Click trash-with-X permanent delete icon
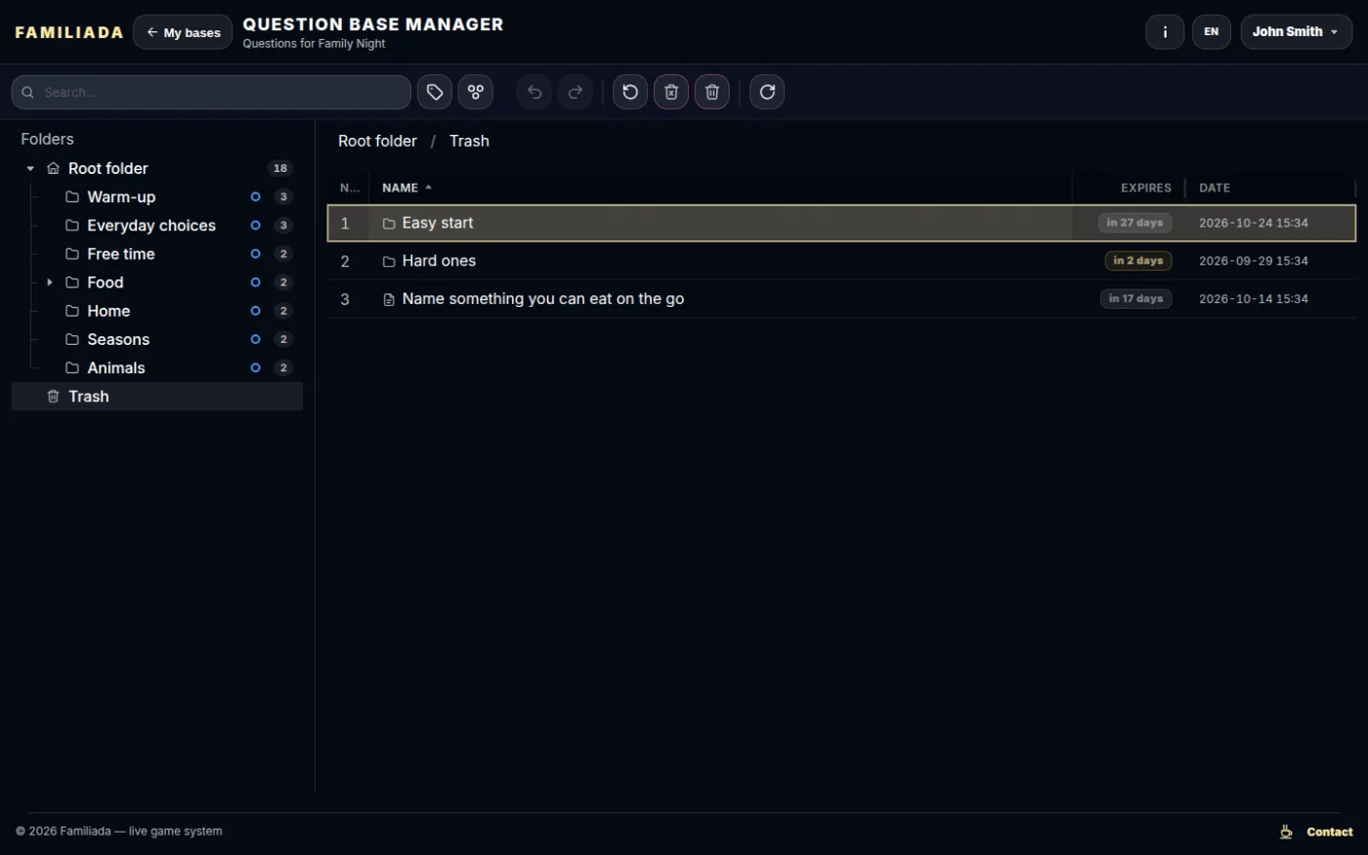 pos(671,92)
